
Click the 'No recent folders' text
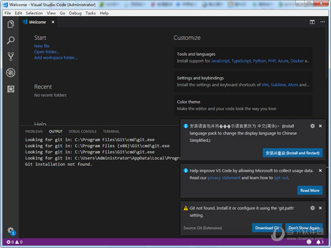coord(50,95)
